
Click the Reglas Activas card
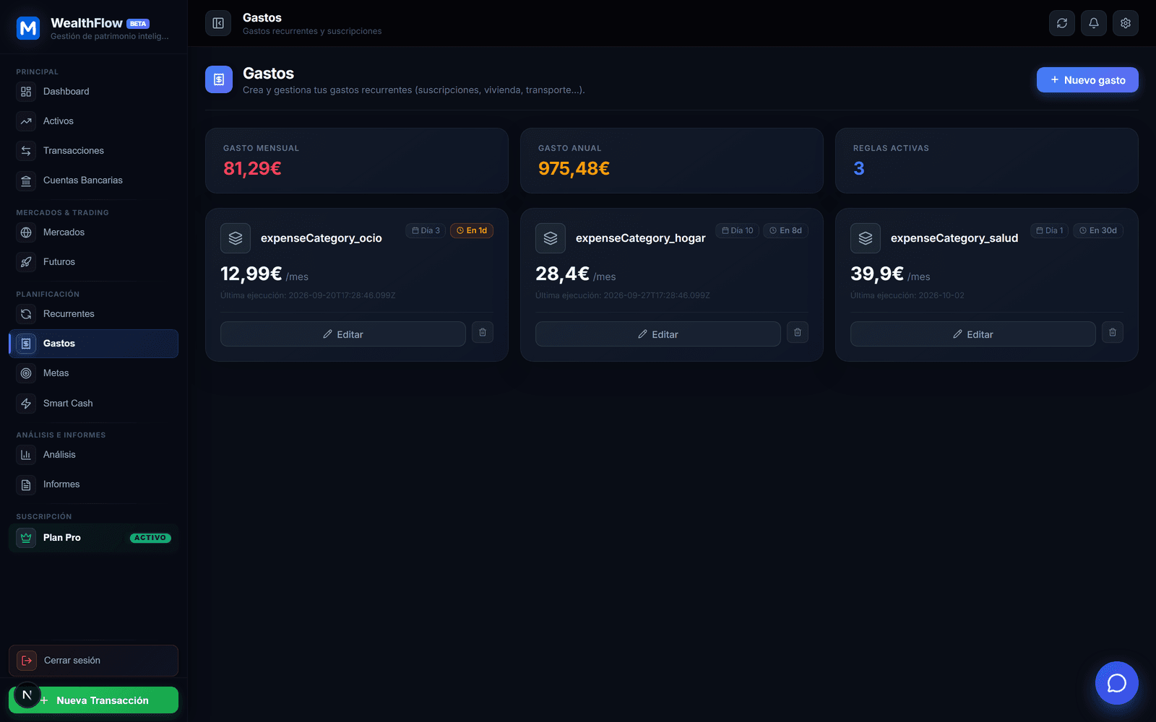tap(987, 160)
